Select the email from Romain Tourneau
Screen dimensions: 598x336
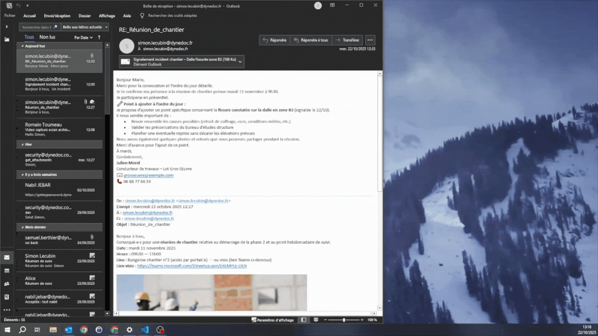coord(59,129)
